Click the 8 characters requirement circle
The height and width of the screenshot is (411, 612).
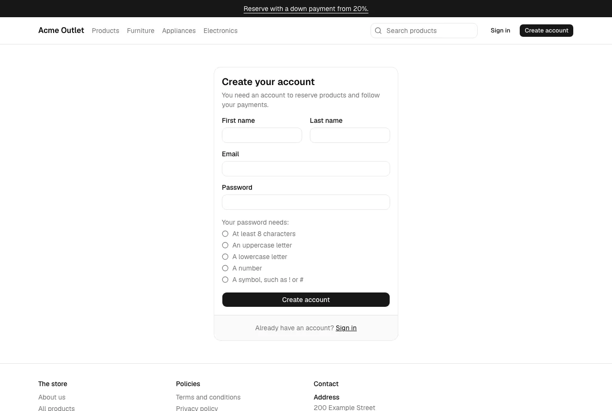[225, 234]
